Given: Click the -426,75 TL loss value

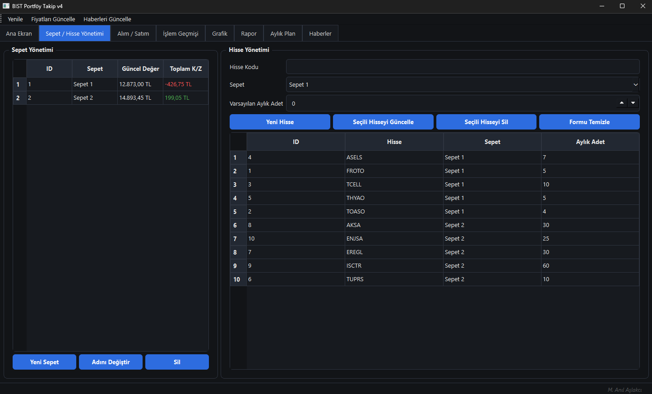Looking at the screenshot, I should pyautogui.click(x=178, y=84).
